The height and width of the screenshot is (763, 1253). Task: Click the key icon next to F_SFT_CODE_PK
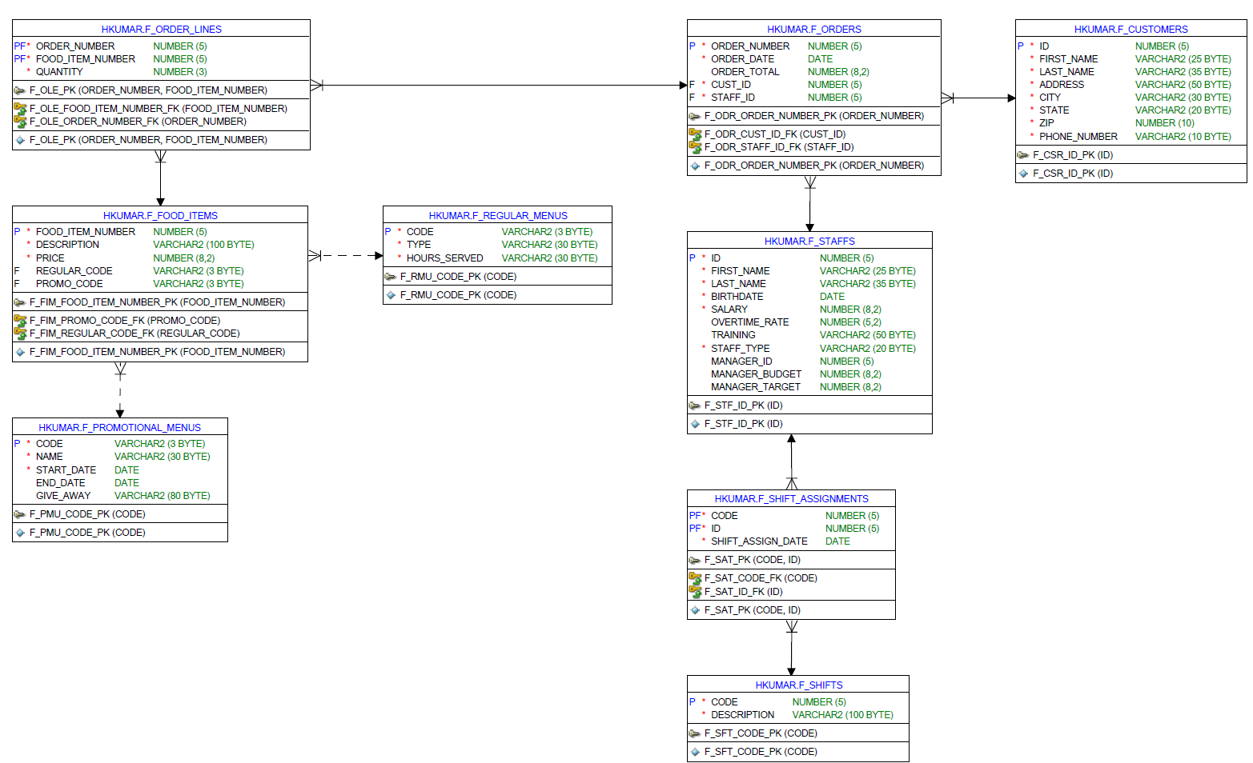pyautogui.click(x=695, y=733)
